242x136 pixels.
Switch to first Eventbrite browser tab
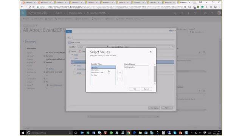click(28, 3)
